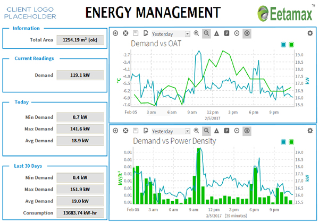Click the remove series X icon on Demand vs OAT chart
319x223 pixels.
125,33
